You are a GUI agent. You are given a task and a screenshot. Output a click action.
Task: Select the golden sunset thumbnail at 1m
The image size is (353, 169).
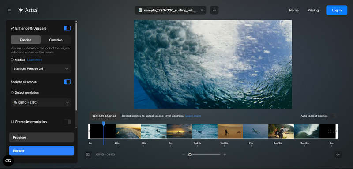179,131
